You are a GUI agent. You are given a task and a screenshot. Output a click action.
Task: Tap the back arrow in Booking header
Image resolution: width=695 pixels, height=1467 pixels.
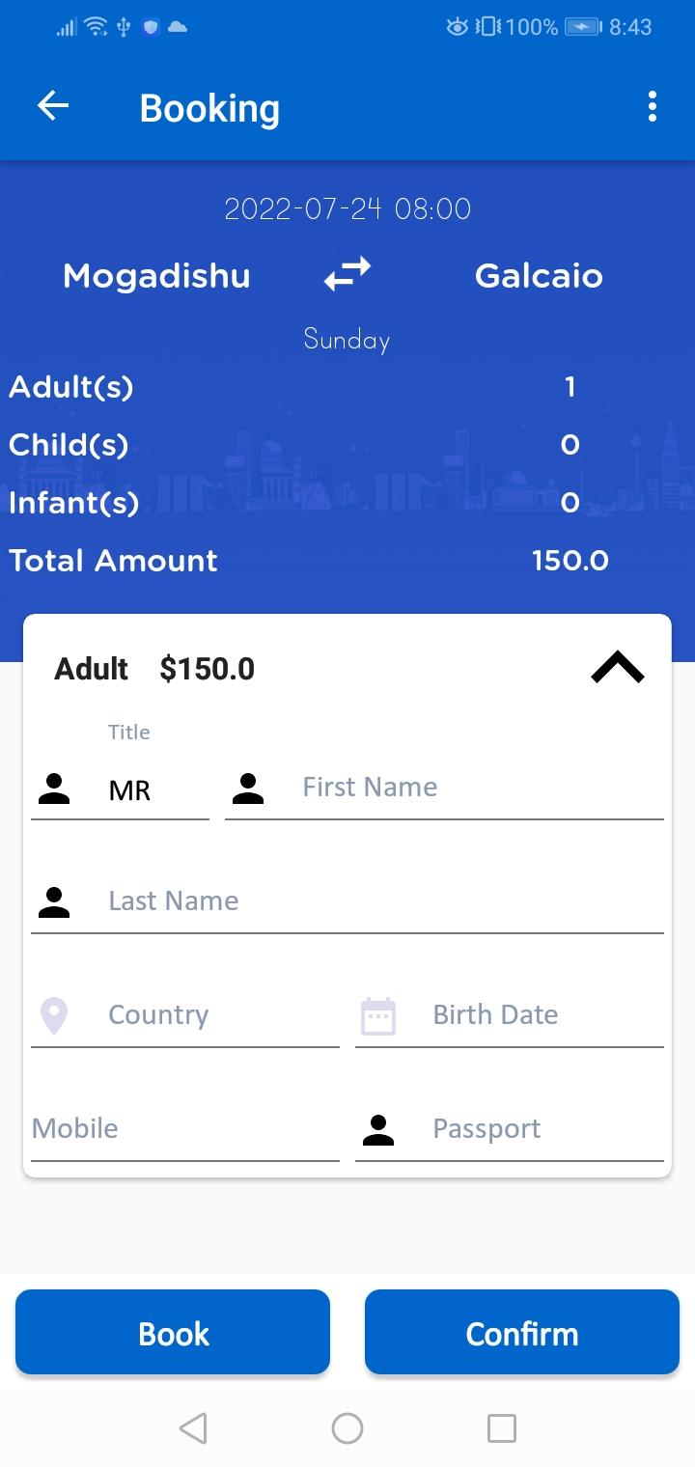pyautogui.click(x=53, y=106)
